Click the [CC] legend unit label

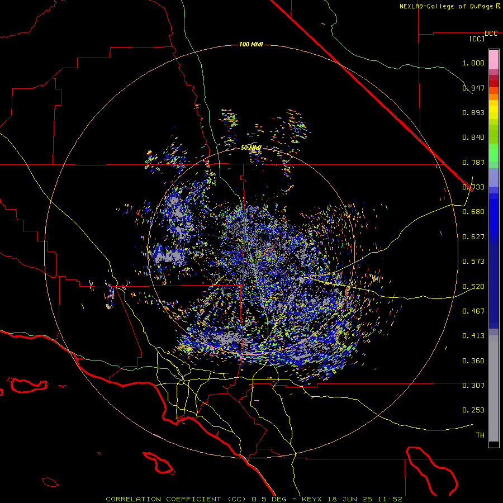click(x=477, y=39)
